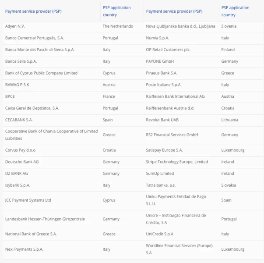Select 'The Netherlands' country cell
Screen dimensions: 264x263
[x=118, y=26]
